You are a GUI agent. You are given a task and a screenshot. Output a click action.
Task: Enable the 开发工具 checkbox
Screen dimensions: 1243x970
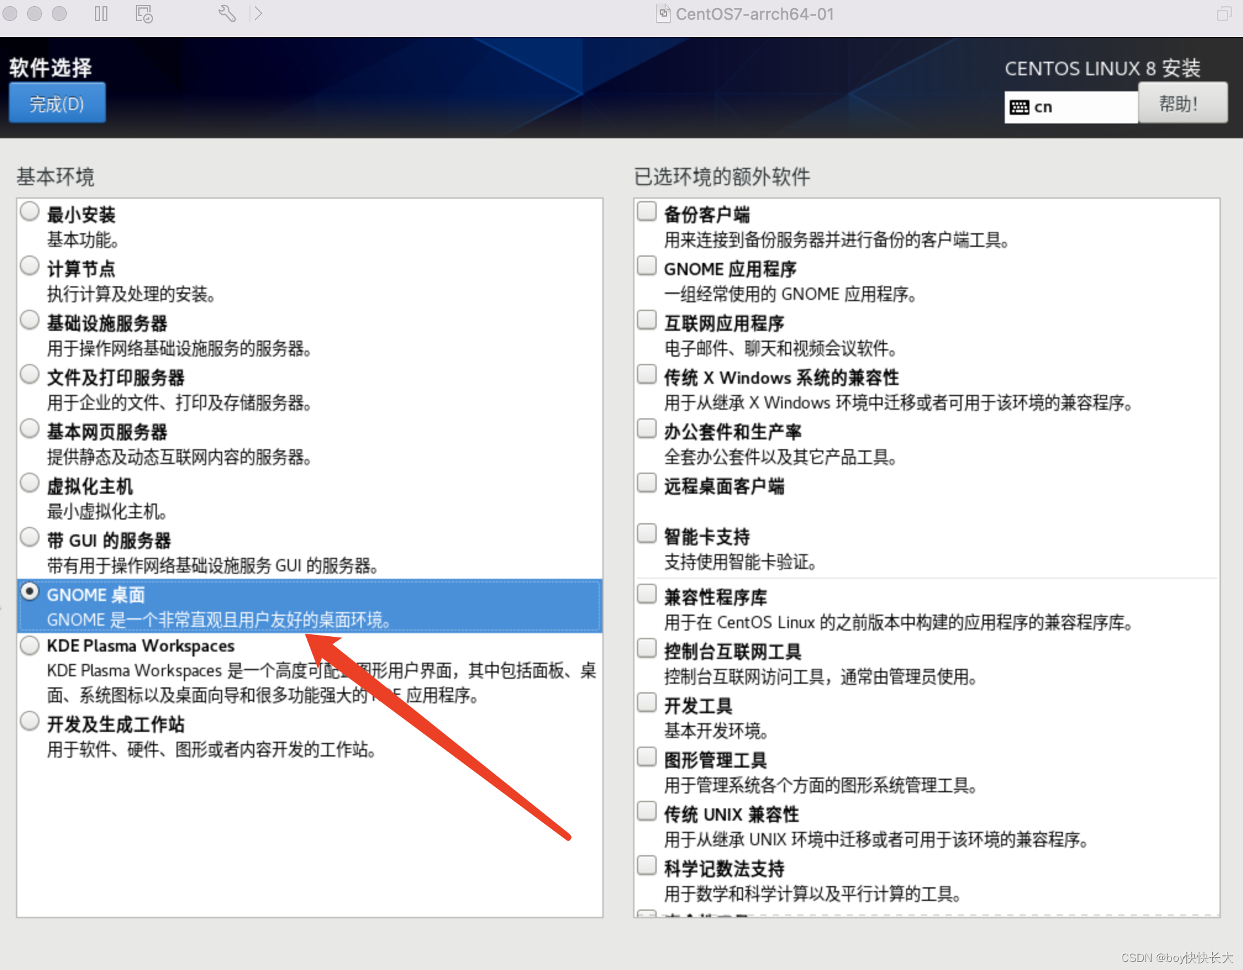[647, 703]
